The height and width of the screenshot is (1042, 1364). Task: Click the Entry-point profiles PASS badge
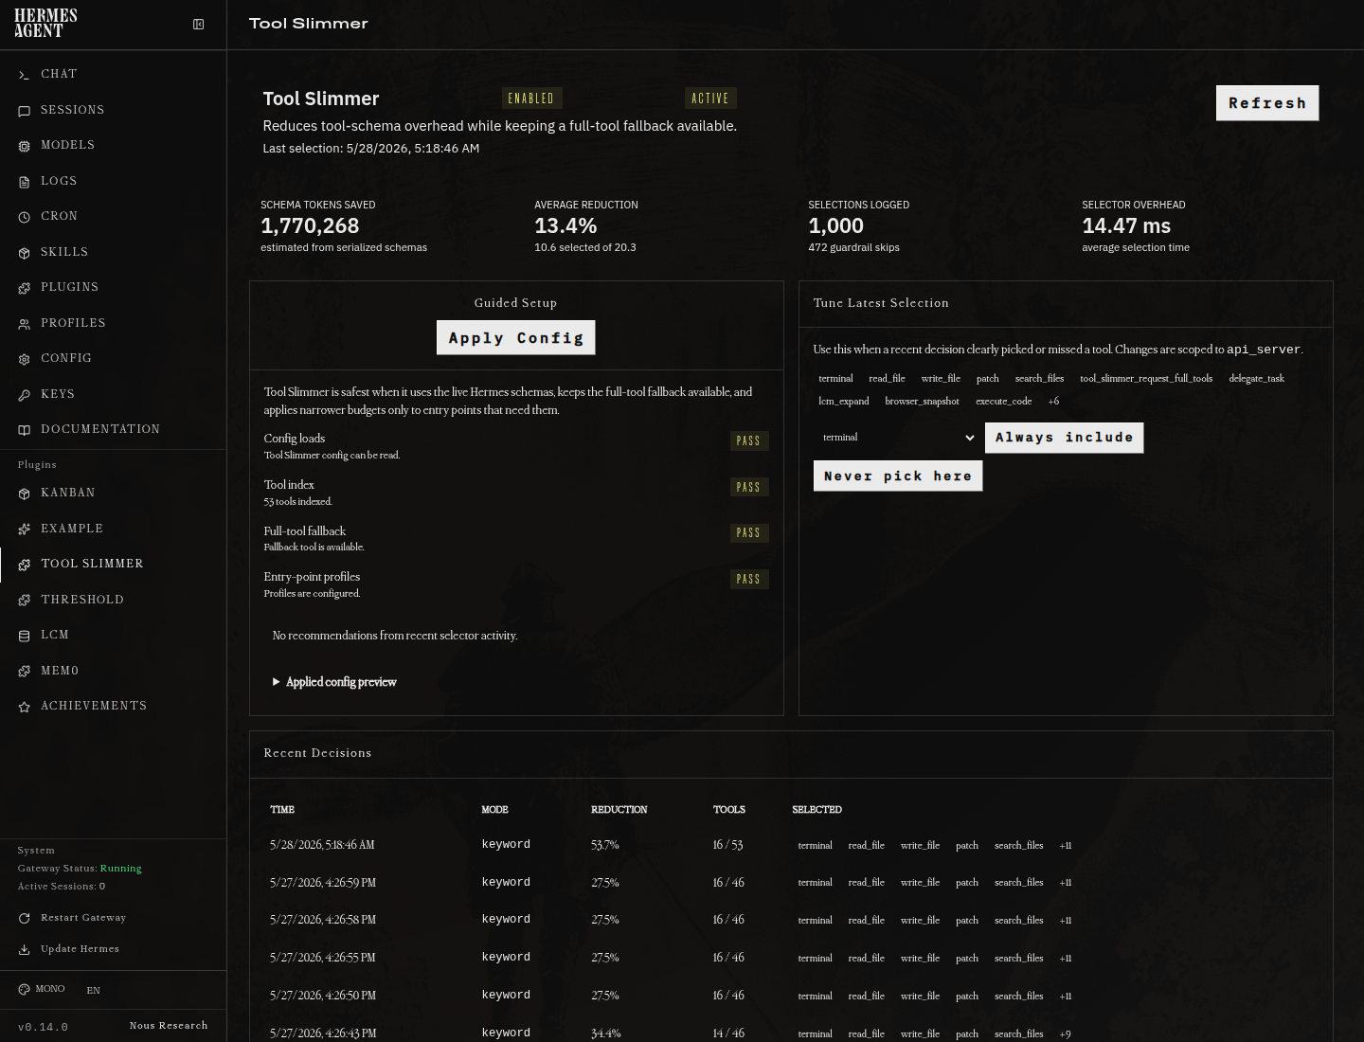[749, 580]
